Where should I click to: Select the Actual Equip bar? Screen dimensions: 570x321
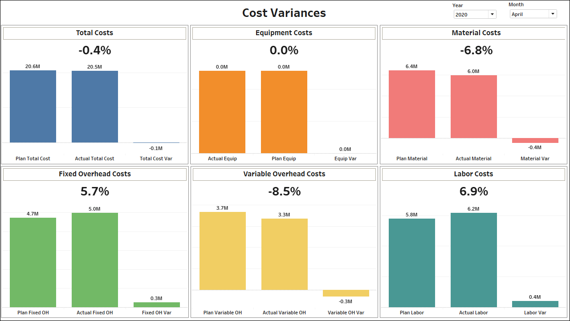click(222, 112)
